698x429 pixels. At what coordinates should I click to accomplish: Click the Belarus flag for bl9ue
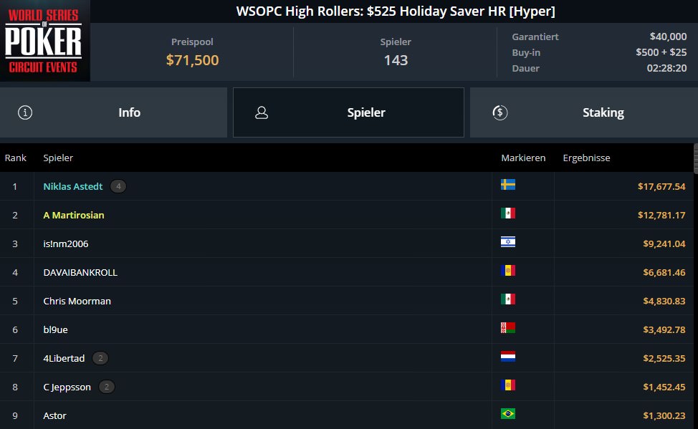[x=508, y=328]
